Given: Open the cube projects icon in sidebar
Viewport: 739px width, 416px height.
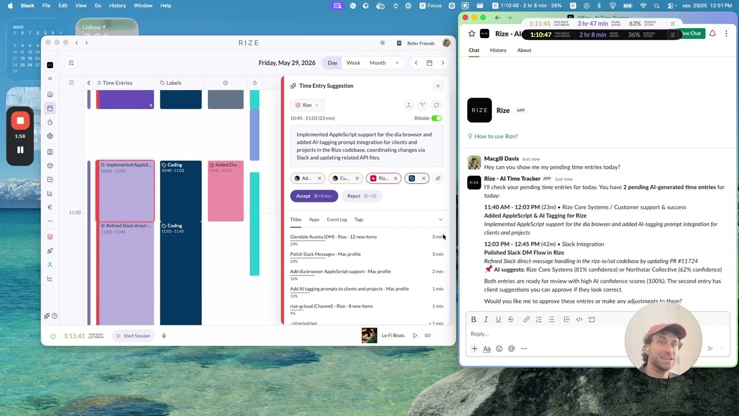Looking at the screenshot, I should click(50, 166).
